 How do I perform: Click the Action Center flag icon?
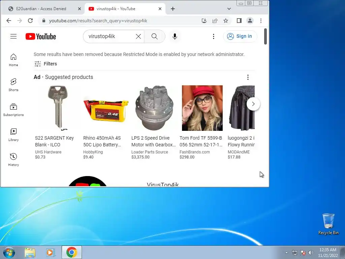303,253
